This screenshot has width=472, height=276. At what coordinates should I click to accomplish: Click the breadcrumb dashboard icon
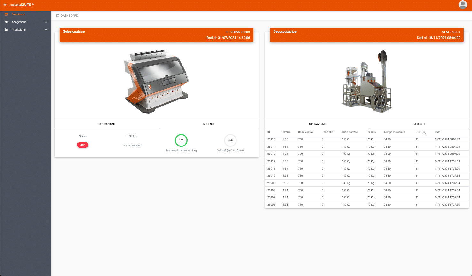point(58,16)
